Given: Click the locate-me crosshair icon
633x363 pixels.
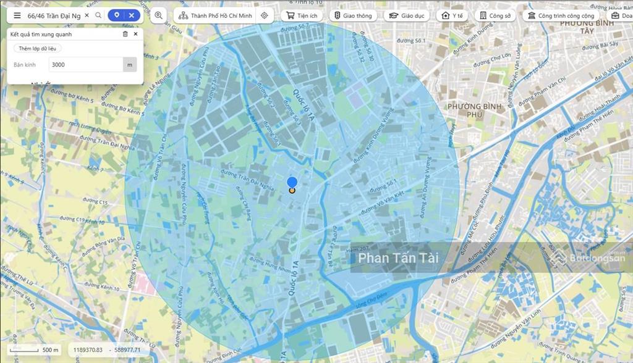Looking at the screenshot, I should pos(265,15).
